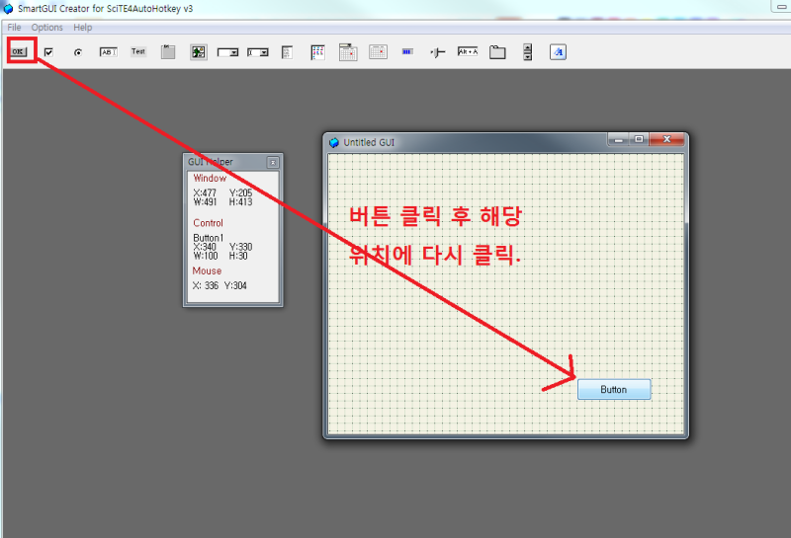The image size is (791, 538).
Task: Select the Progress bar control tool
Action: pos(407,51)
